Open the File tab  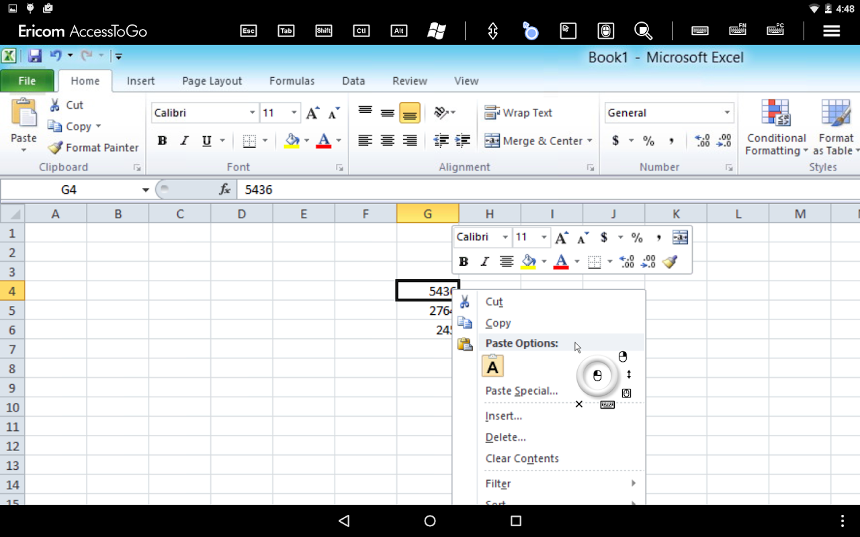coord(27,81)
